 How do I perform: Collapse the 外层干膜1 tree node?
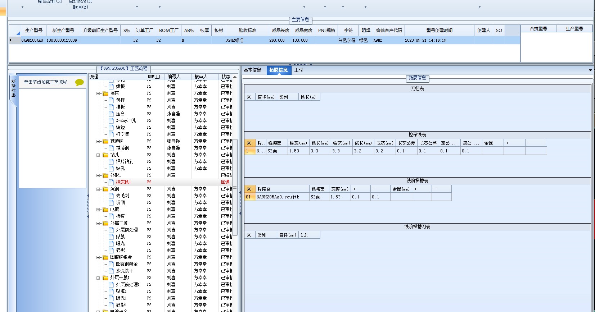point(98,278)
